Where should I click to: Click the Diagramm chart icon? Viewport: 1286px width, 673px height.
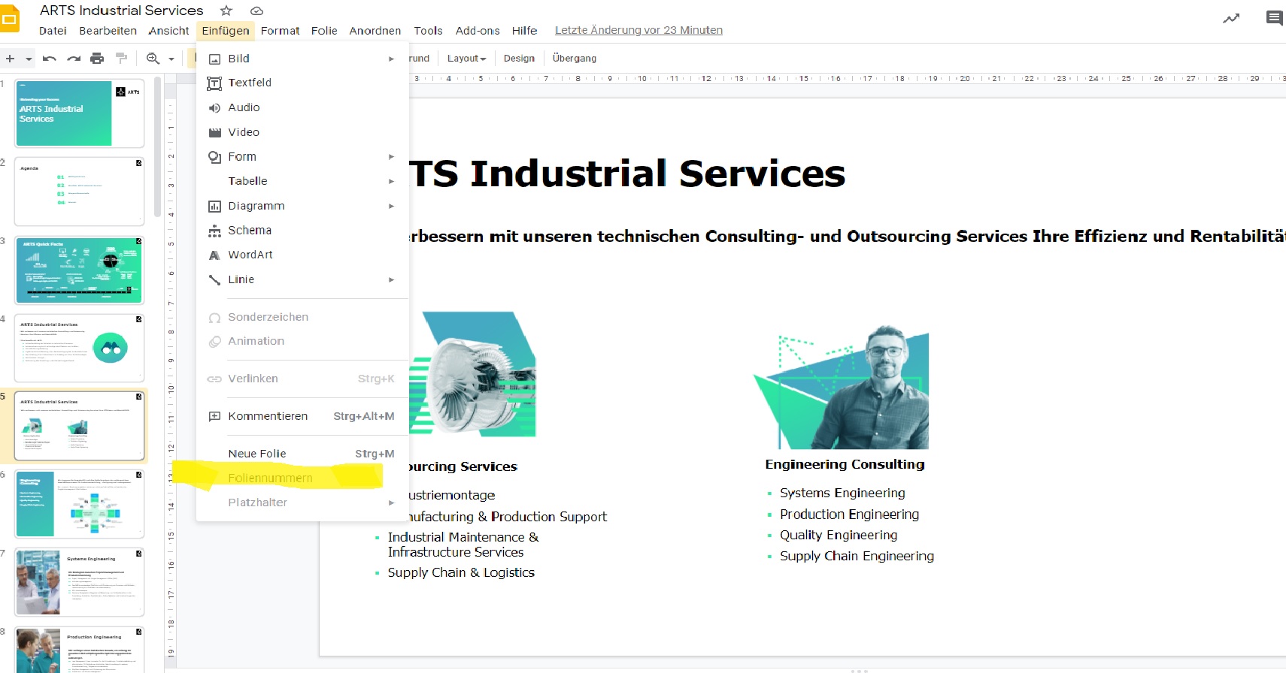214,206
